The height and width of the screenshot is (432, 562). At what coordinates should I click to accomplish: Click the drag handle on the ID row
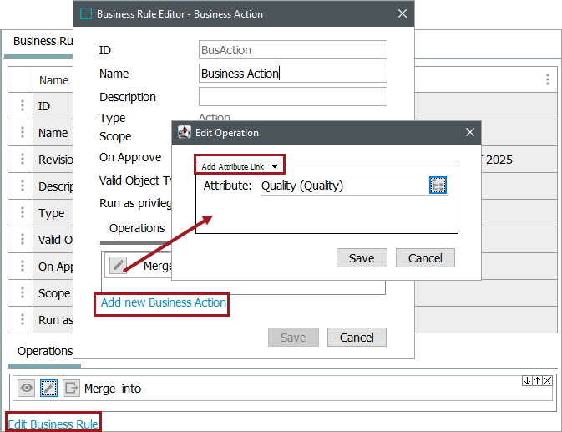(23, 106)
